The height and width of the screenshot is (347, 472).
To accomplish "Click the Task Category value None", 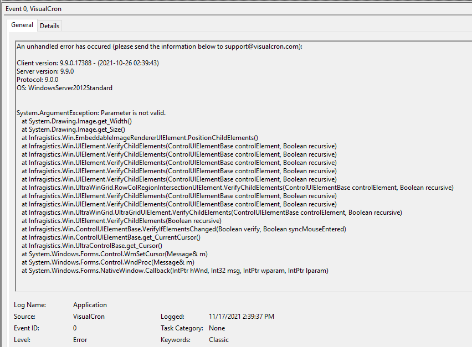I will pyautogui.click(x=217, y=328).
